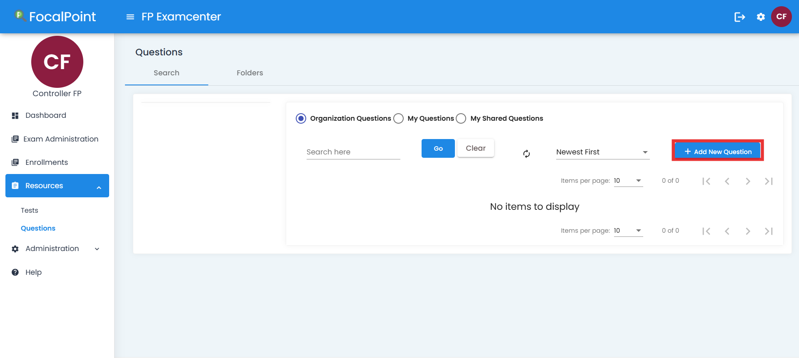Open top Items per page dropdown
The height and width of the screenshot is (358, 799).
coord(628,181)
